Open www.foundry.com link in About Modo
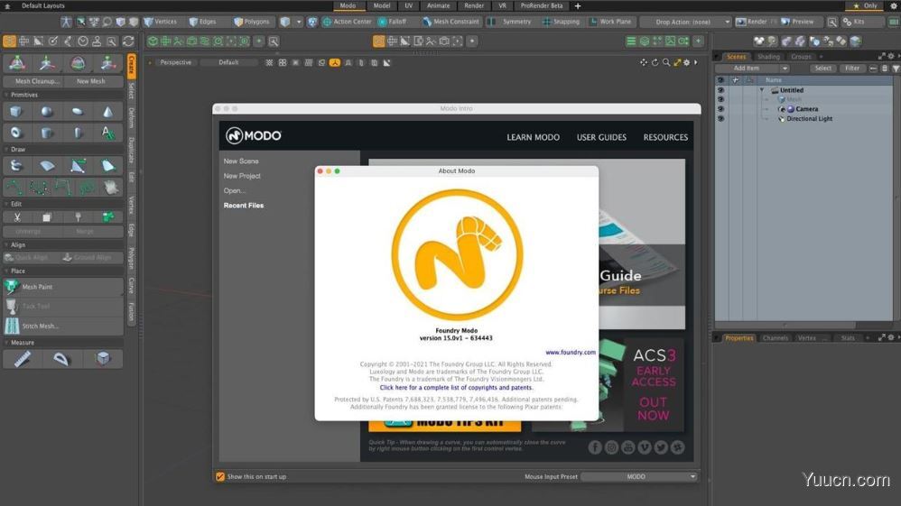901x506 pixels. (x=571, y=353)
